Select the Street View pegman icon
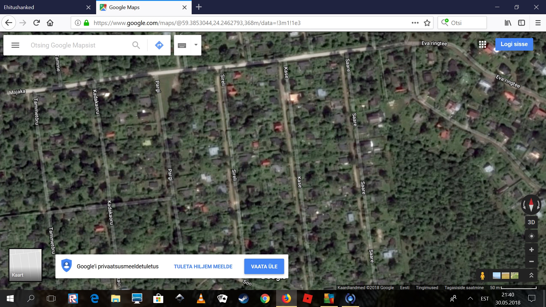Image resolution: width=546 pixels, height=307 pixels. click(x=482, y=275)
